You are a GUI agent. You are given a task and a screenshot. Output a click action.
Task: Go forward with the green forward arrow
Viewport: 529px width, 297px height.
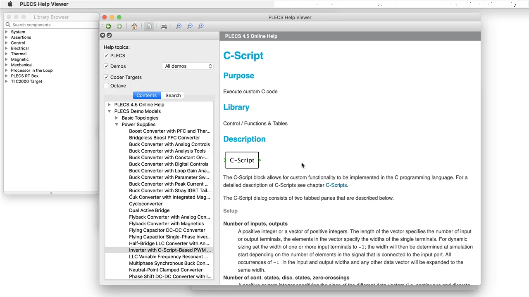[x=119, y=26]
